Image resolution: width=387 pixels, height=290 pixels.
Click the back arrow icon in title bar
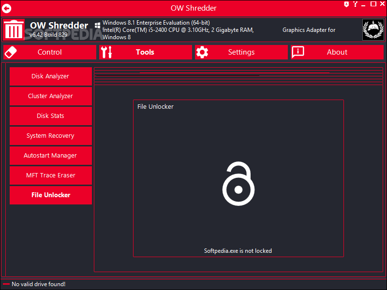coord(7,8)
